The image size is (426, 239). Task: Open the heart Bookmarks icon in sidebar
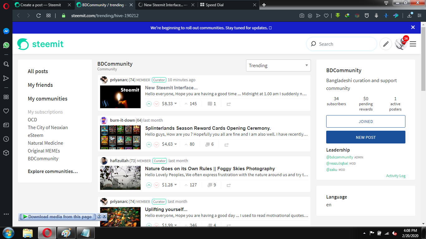(x=6, y=111)
